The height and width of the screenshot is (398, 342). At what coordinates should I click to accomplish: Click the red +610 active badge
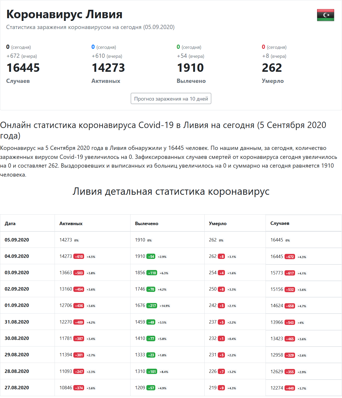click(79, 257)
